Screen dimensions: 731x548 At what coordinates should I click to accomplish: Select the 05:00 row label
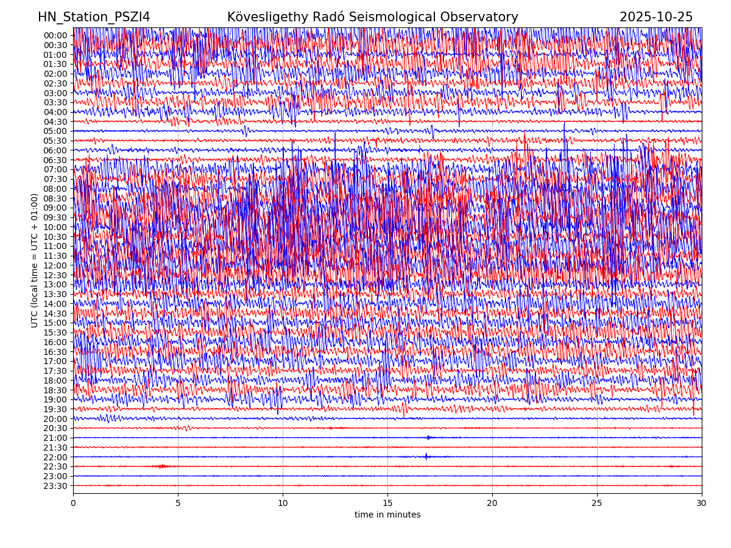[x=55, y=131]
